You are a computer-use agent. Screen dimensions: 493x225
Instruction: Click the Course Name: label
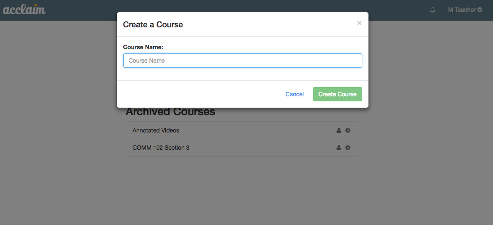(x=143, y=47)
